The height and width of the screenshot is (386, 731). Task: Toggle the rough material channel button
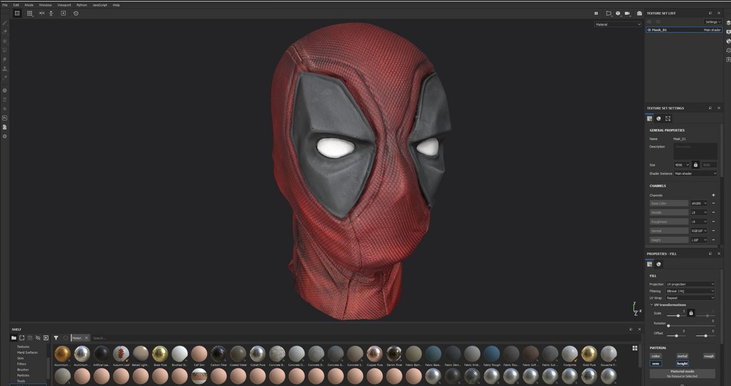click(708, 356)
